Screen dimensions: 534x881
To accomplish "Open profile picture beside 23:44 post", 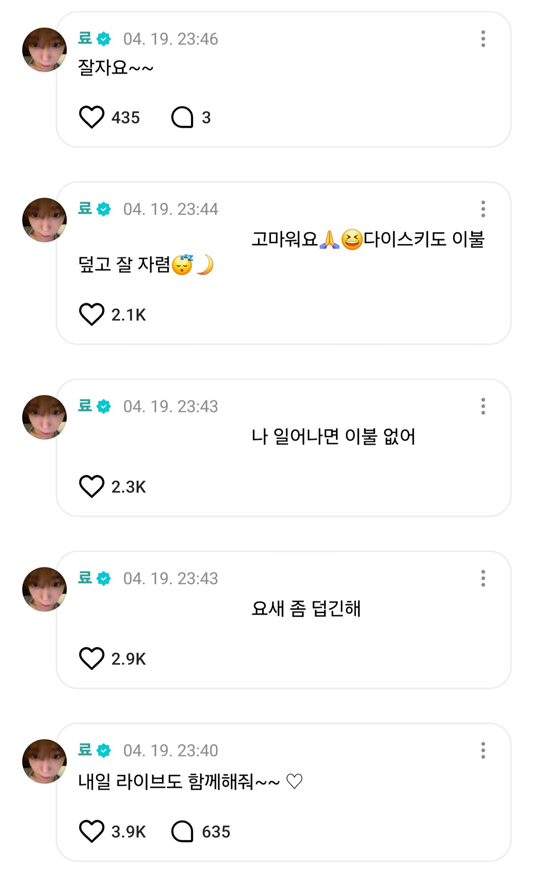I will tap(44, 220).
